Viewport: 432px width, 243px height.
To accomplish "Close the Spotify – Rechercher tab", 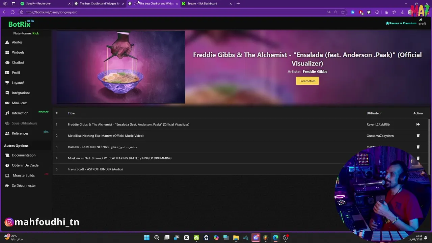I will pos(70,4).
